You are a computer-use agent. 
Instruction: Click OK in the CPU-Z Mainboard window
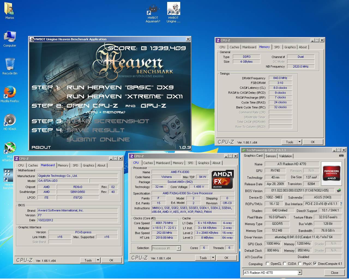[x=111, y=260]
